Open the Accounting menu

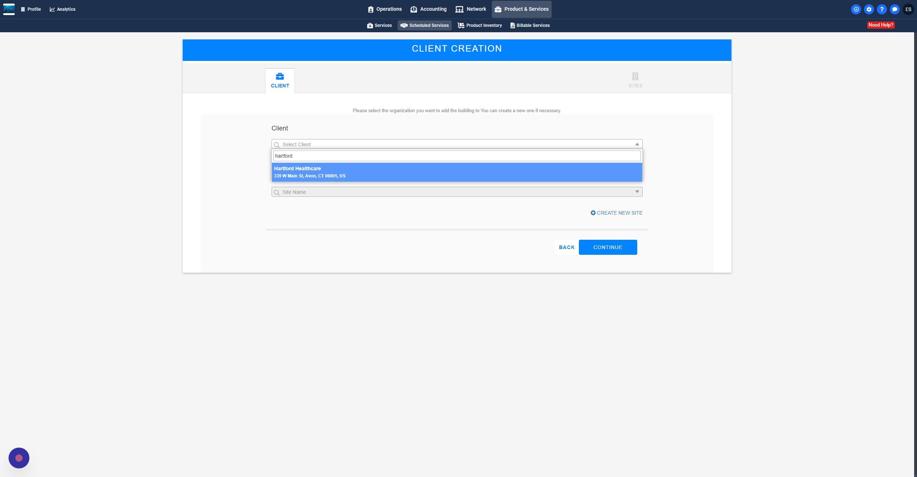pyautogui.click(x=428, y=9)
